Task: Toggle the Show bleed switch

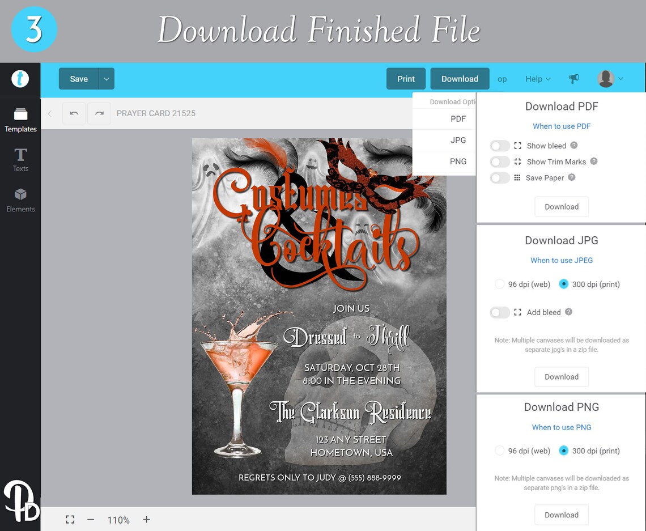Action: 500,146
